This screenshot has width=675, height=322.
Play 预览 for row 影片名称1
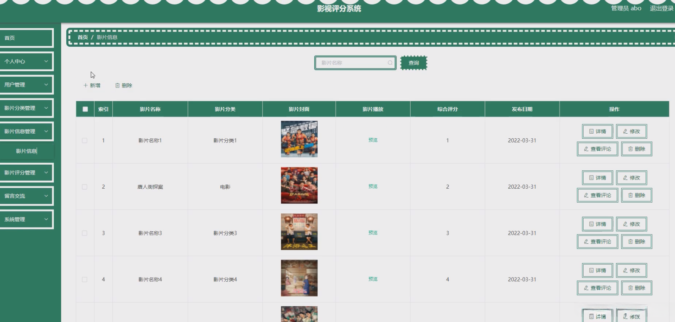[x=373, y=140]
